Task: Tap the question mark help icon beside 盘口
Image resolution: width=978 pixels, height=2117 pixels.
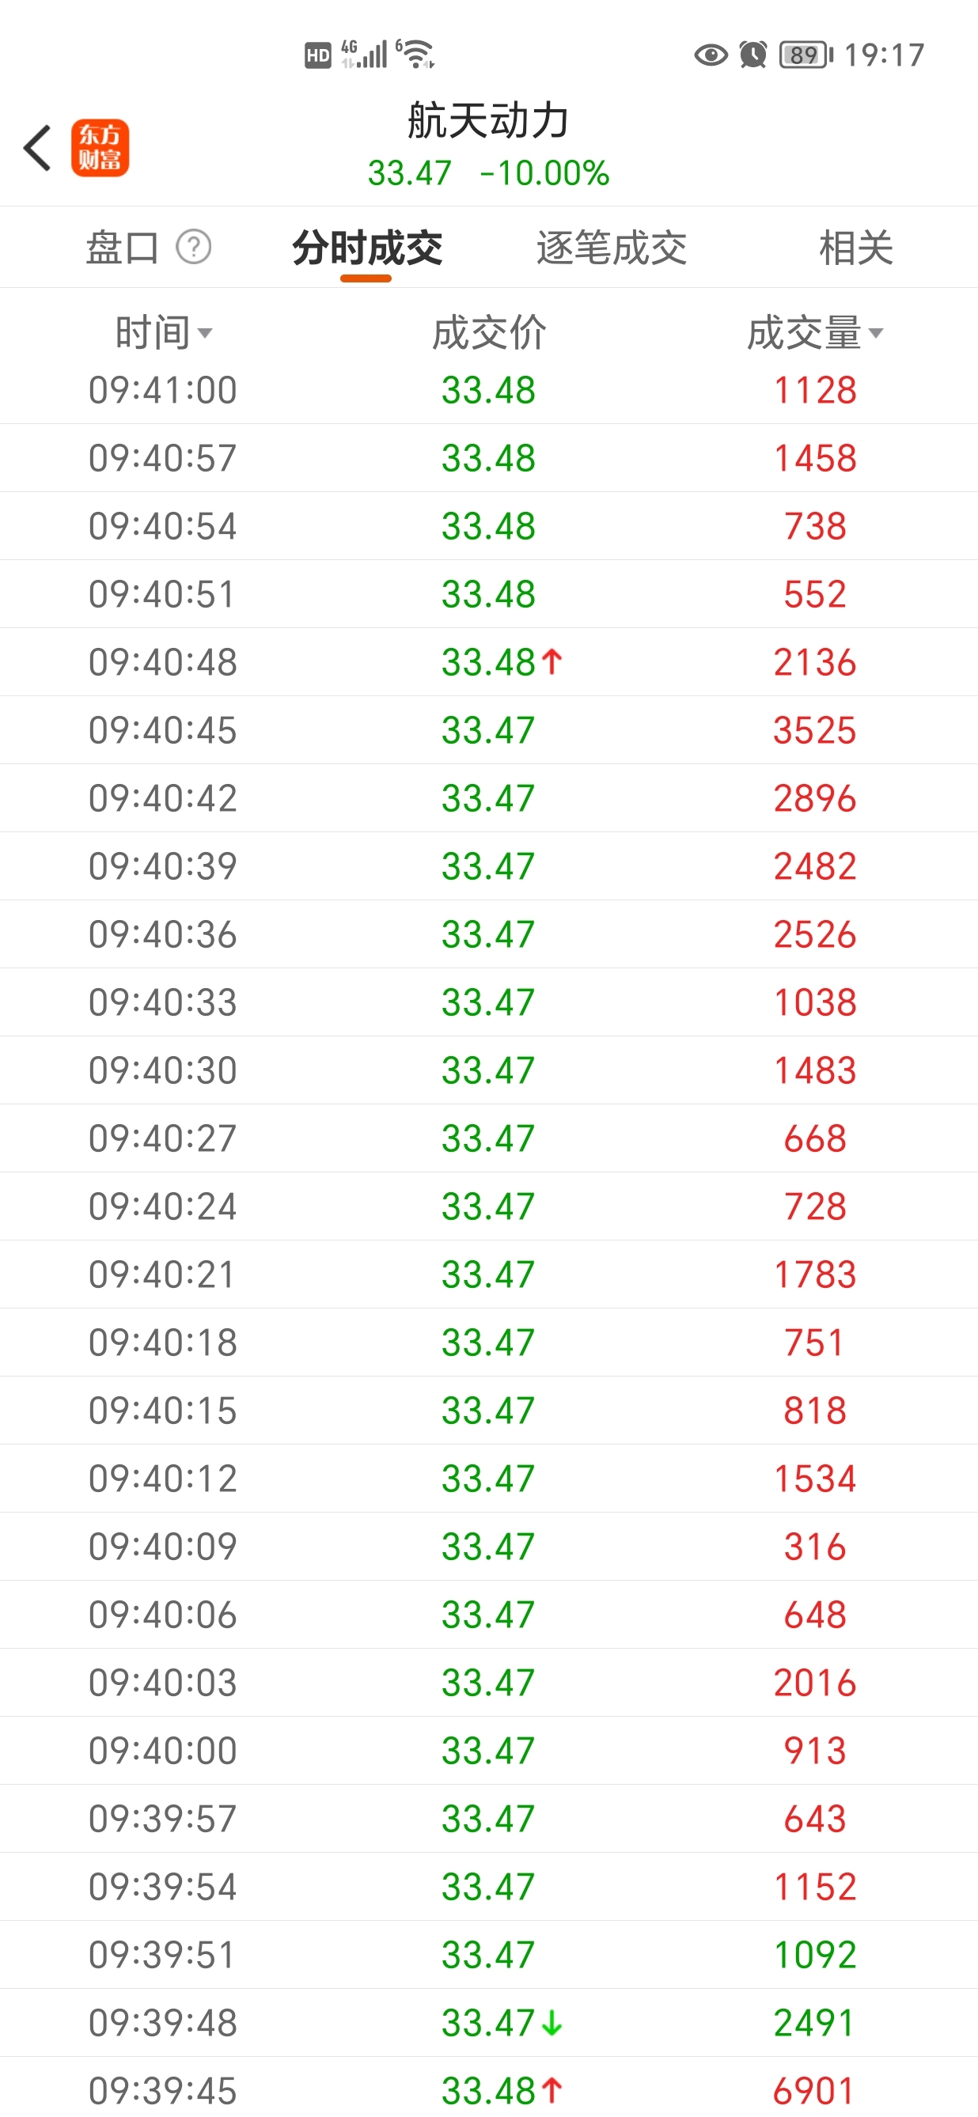Action: point(194,247)
